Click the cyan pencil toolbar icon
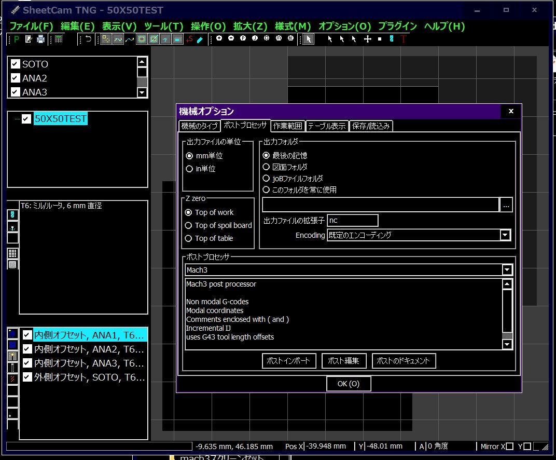Viewport: 556px width, 460px height. pos(200,39)
